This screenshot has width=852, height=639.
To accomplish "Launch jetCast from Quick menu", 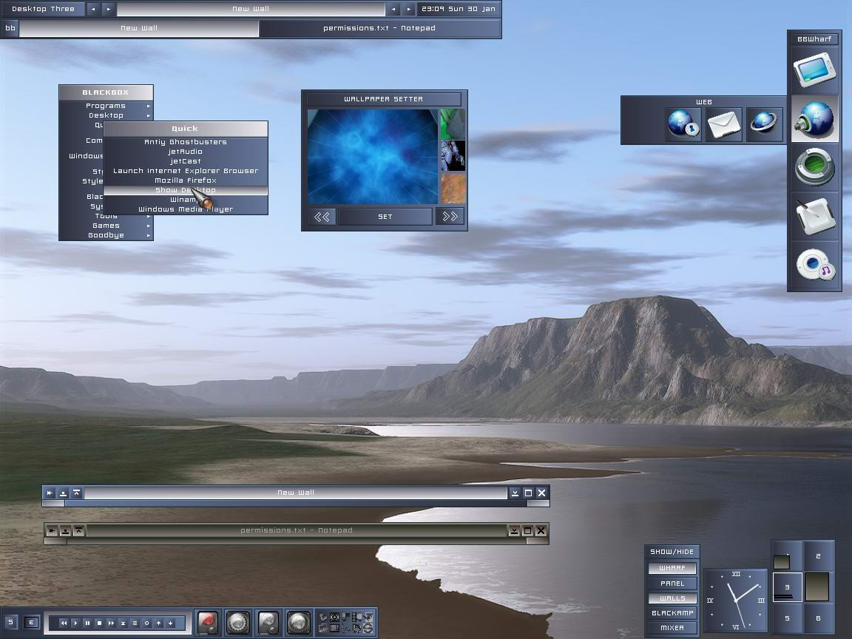I will [x=186, y=161].
